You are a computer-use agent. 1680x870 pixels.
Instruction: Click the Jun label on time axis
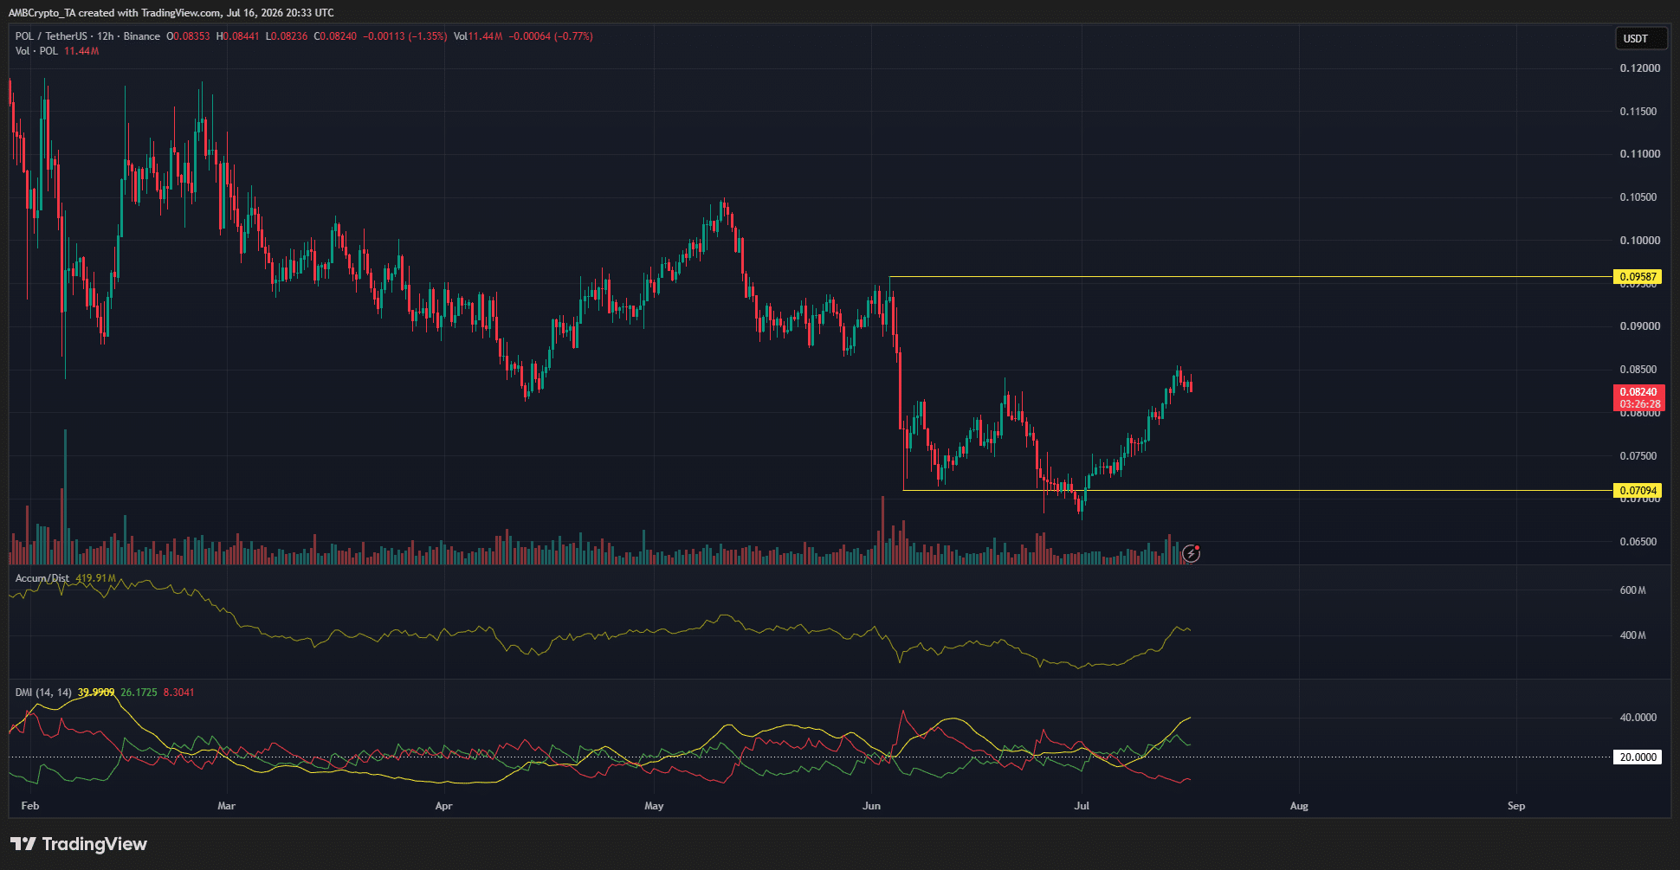(872, 806)
